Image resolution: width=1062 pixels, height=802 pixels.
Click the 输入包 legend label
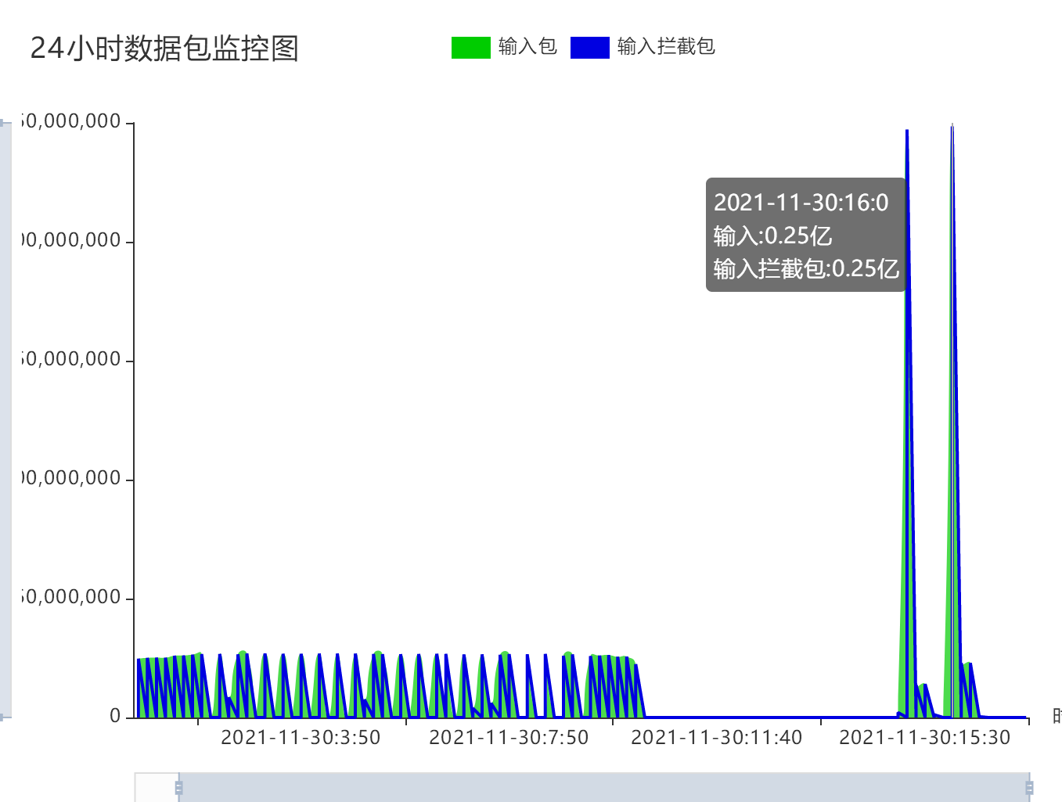527,47
